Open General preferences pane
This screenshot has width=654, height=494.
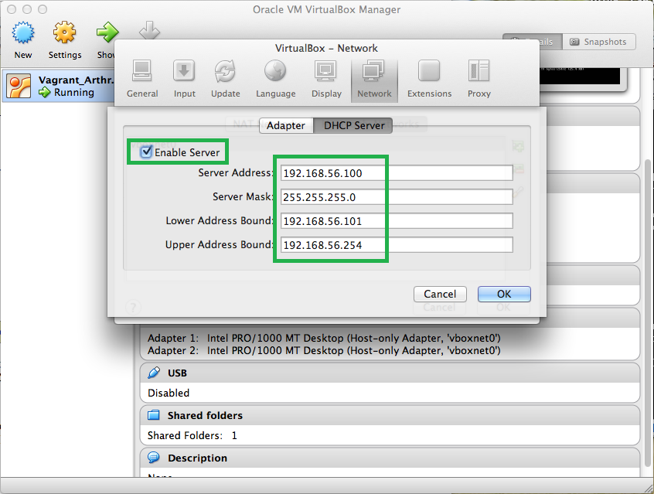pyautogui.click(x=142, y=79)
